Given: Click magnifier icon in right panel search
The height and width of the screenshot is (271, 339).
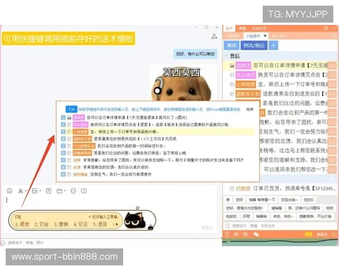Looking at the screenshot, I should click(x=227, y=226).
